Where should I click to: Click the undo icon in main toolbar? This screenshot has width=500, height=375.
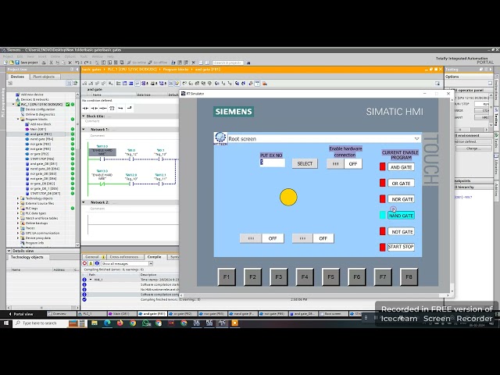(77, 62)
